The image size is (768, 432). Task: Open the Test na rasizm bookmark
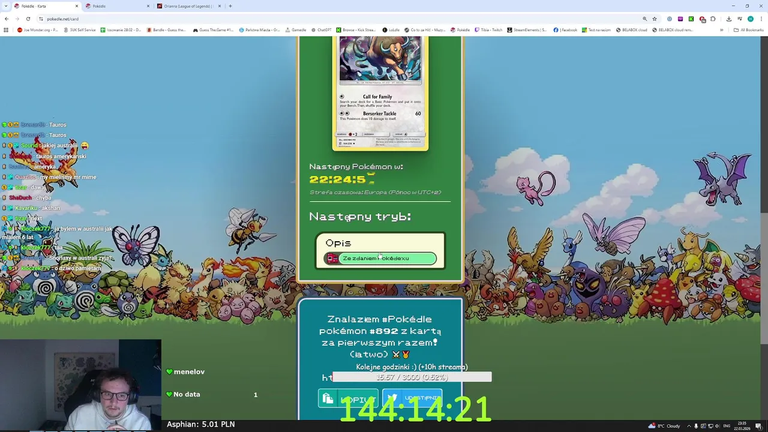coord(596,30)
